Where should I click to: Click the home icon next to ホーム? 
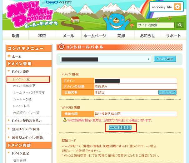tap(9, 56)
